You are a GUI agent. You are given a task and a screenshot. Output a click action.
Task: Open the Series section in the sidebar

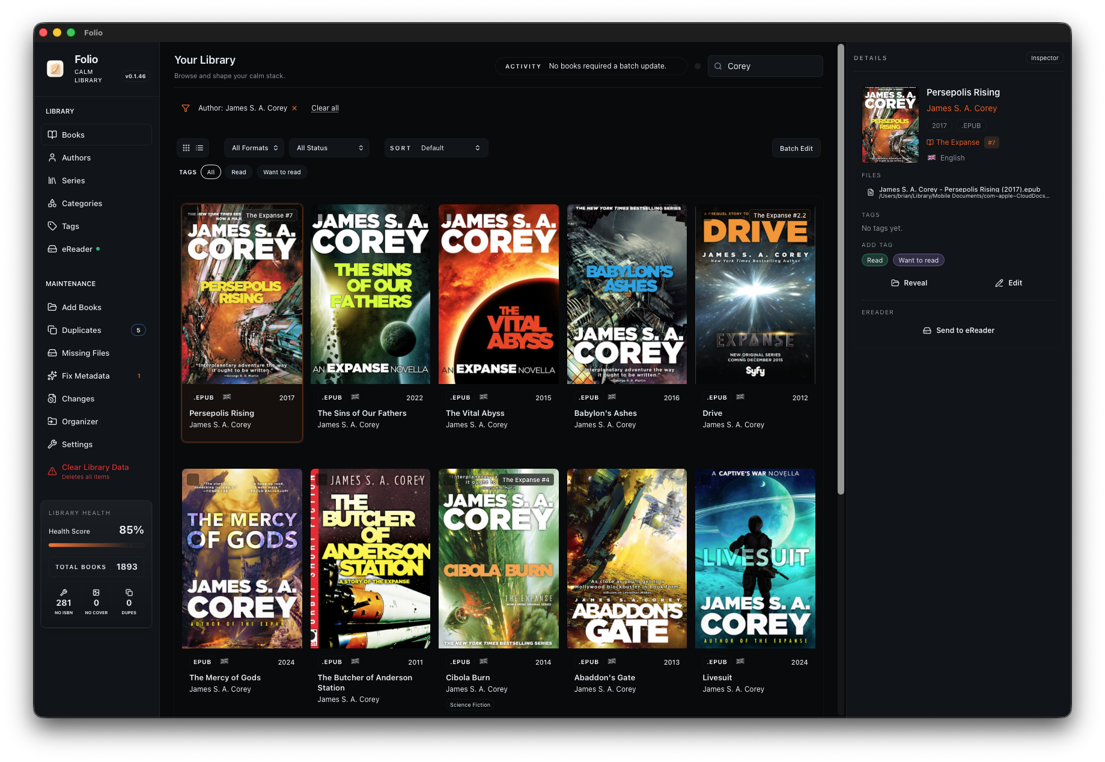[73, 180]
